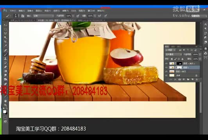Select the Zoom tool in the toolbox

tap(5, 105)
